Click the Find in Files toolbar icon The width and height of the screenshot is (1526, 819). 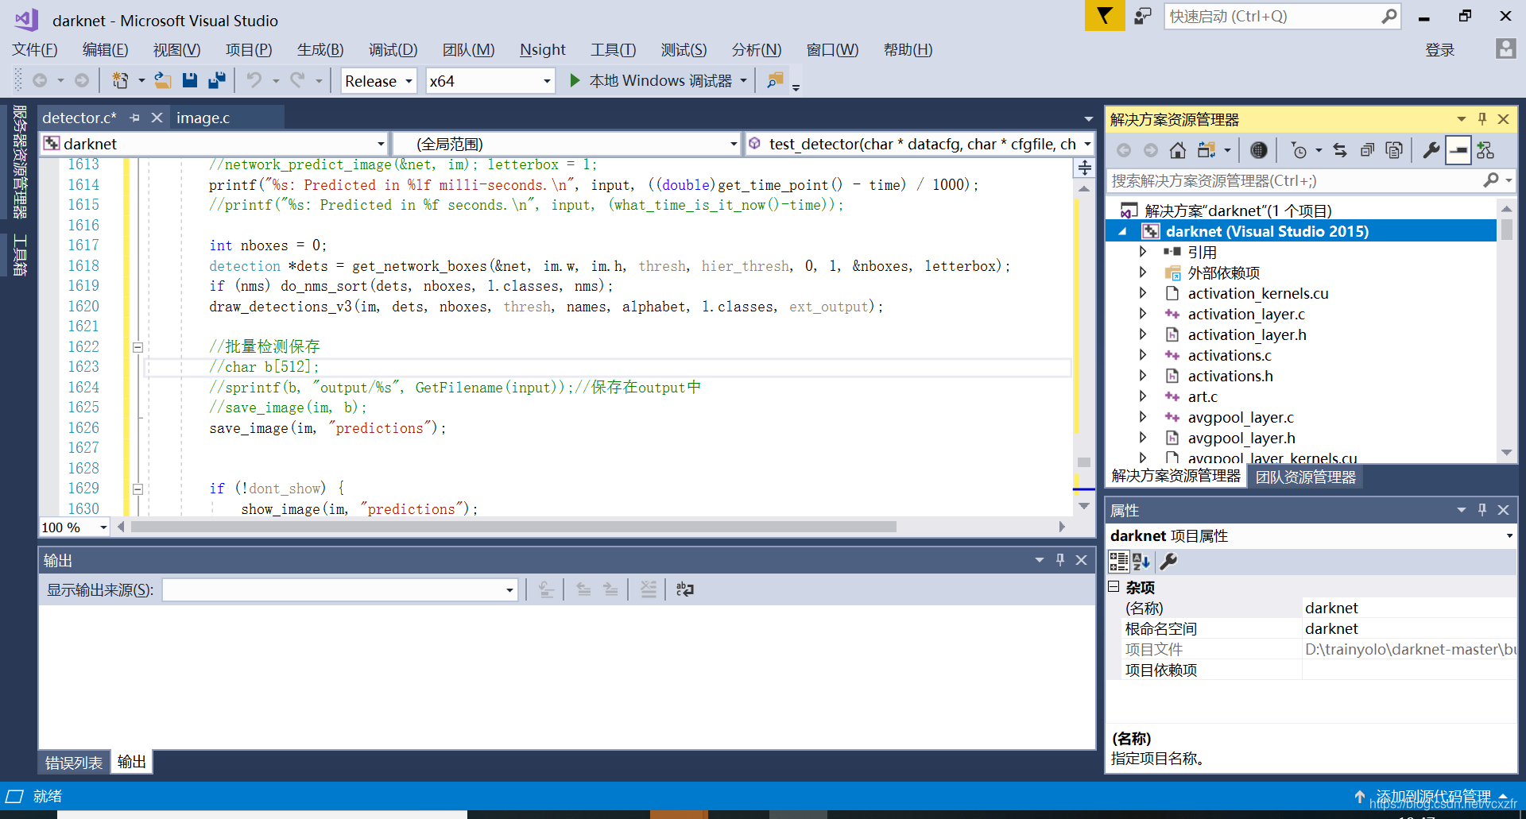[x=774, y=80]
